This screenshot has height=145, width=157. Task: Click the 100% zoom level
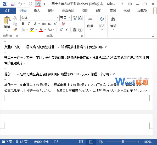147,142
